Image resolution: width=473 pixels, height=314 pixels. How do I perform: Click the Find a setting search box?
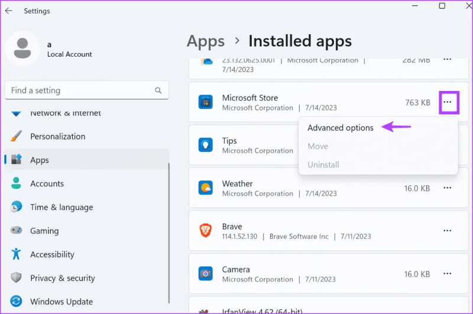[86, 90]
